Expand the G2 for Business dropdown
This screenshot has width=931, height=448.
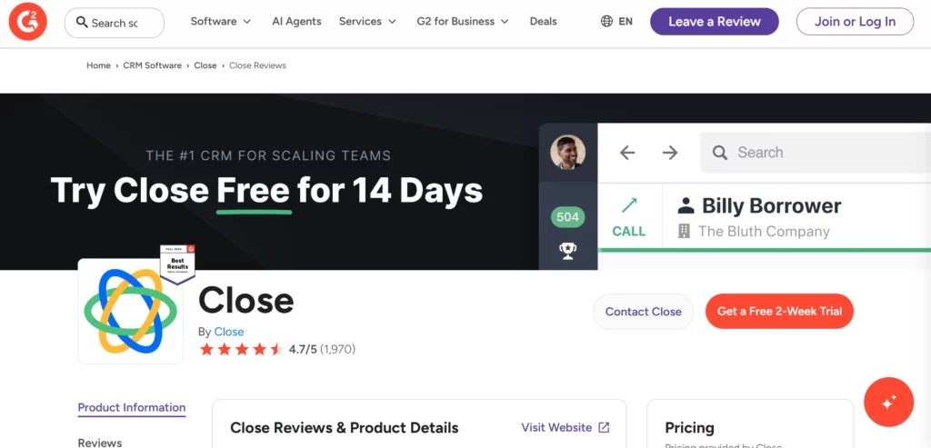pyautogui.click(x=463, y=22)
